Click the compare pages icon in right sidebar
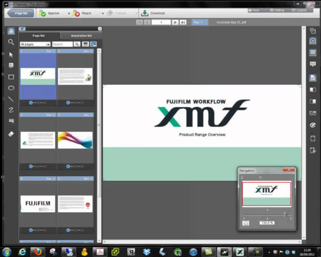The image size is (321, 257). pos(312,113)
